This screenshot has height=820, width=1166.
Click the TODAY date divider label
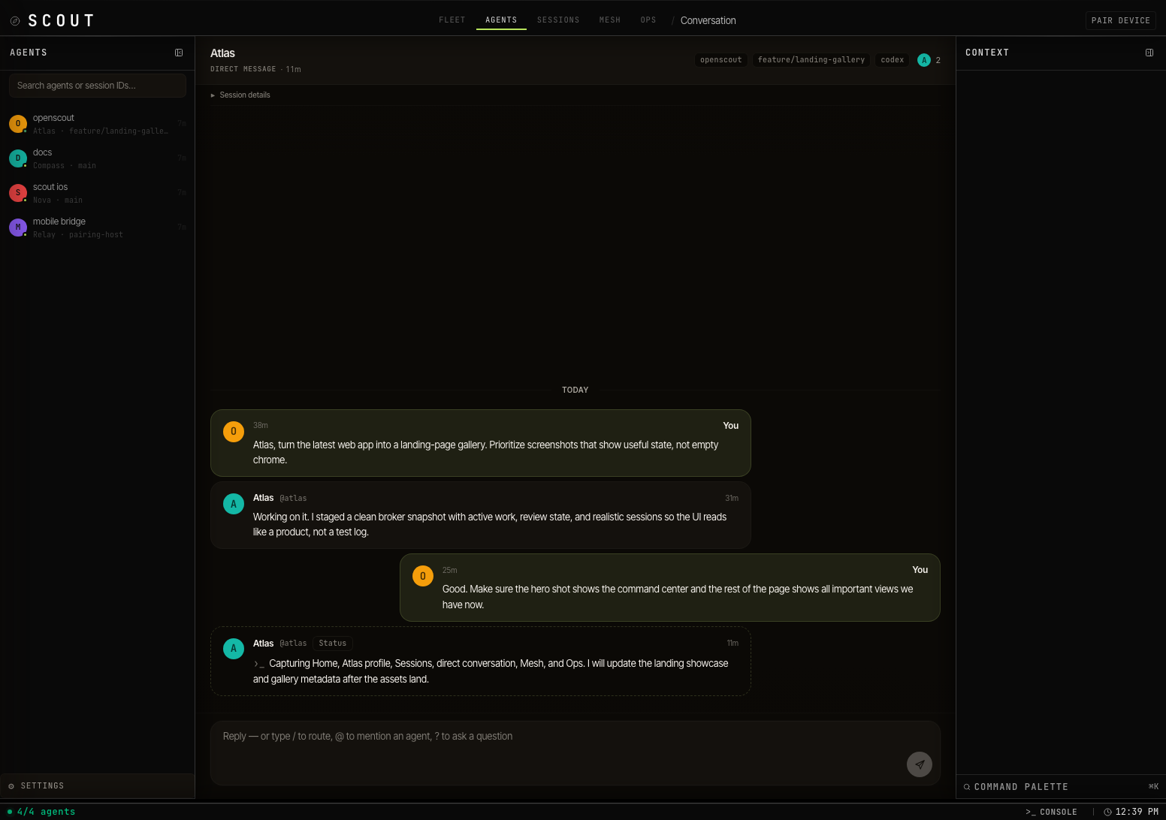coord(575,390)
